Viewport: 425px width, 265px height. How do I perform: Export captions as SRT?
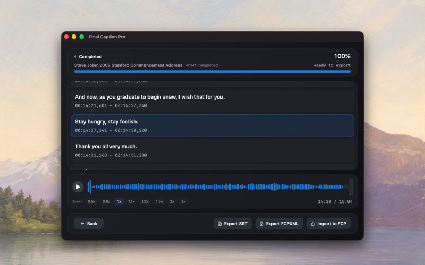click(233, 224)
